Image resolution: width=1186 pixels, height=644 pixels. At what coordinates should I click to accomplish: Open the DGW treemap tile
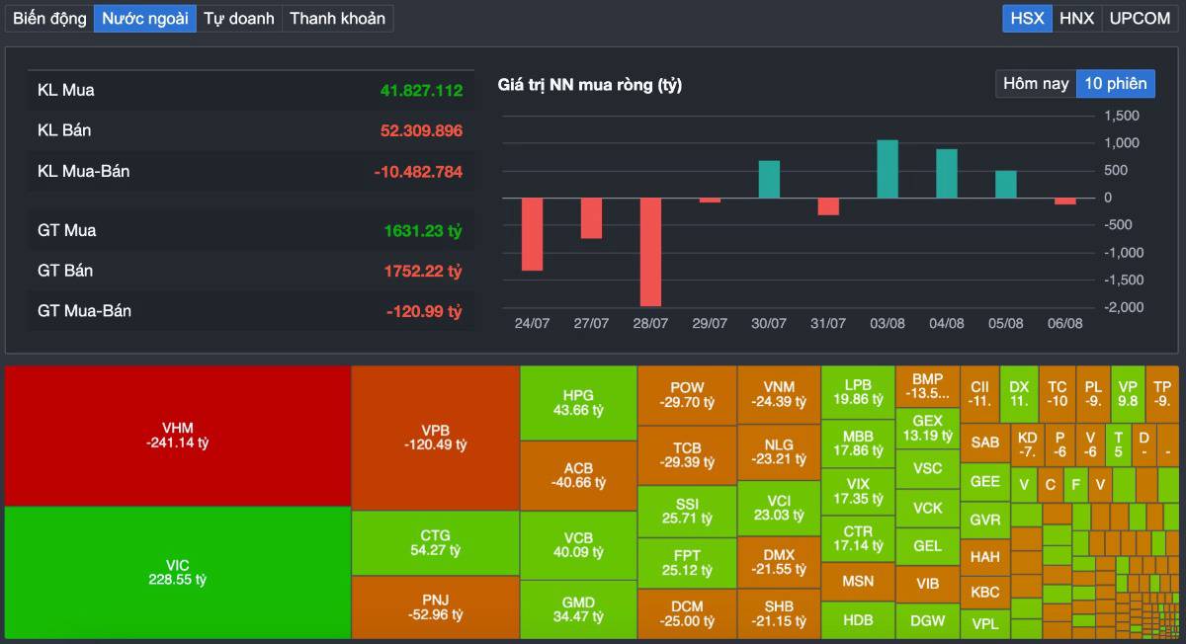tap(927, 621)
